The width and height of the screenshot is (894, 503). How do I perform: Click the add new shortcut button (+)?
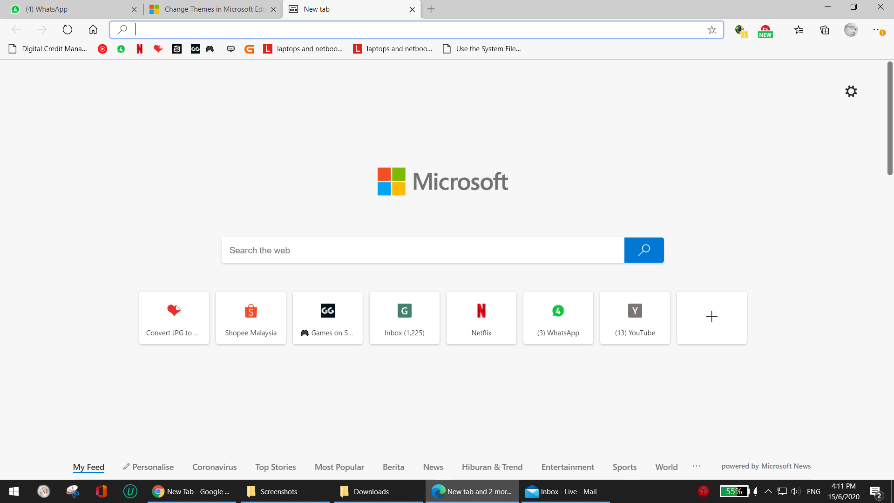711,316
